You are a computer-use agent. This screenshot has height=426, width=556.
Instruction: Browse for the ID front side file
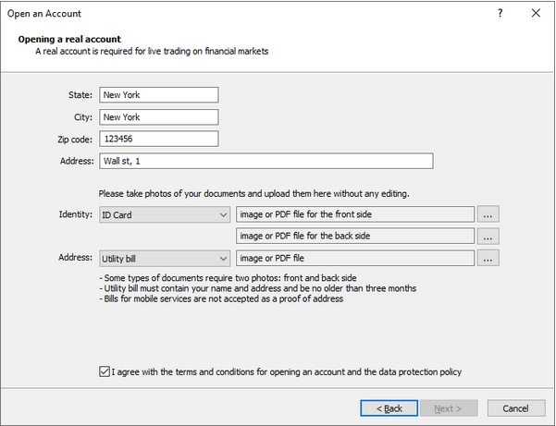pyautogui.click(x=490, y=214)
